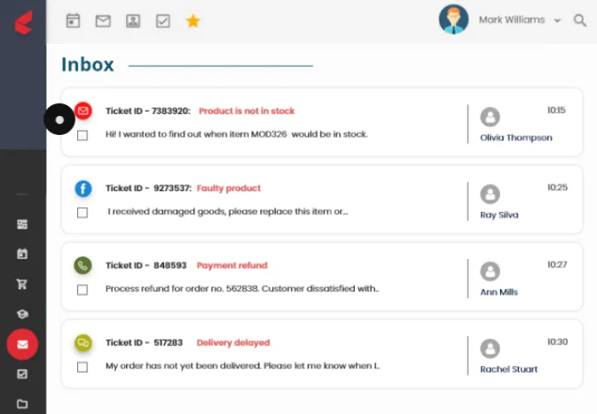Click the Inbox page heading

pyautogui.click(x=88, y=65)
